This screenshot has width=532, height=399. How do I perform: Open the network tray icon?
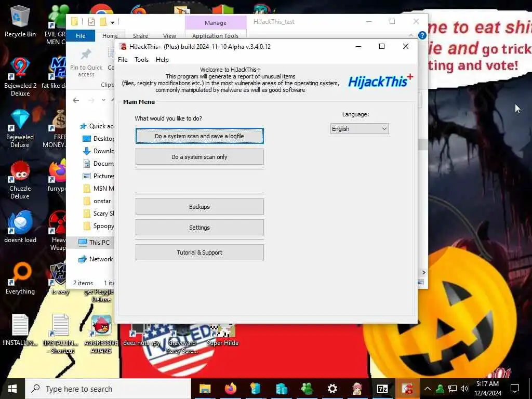tap(452, 389)
